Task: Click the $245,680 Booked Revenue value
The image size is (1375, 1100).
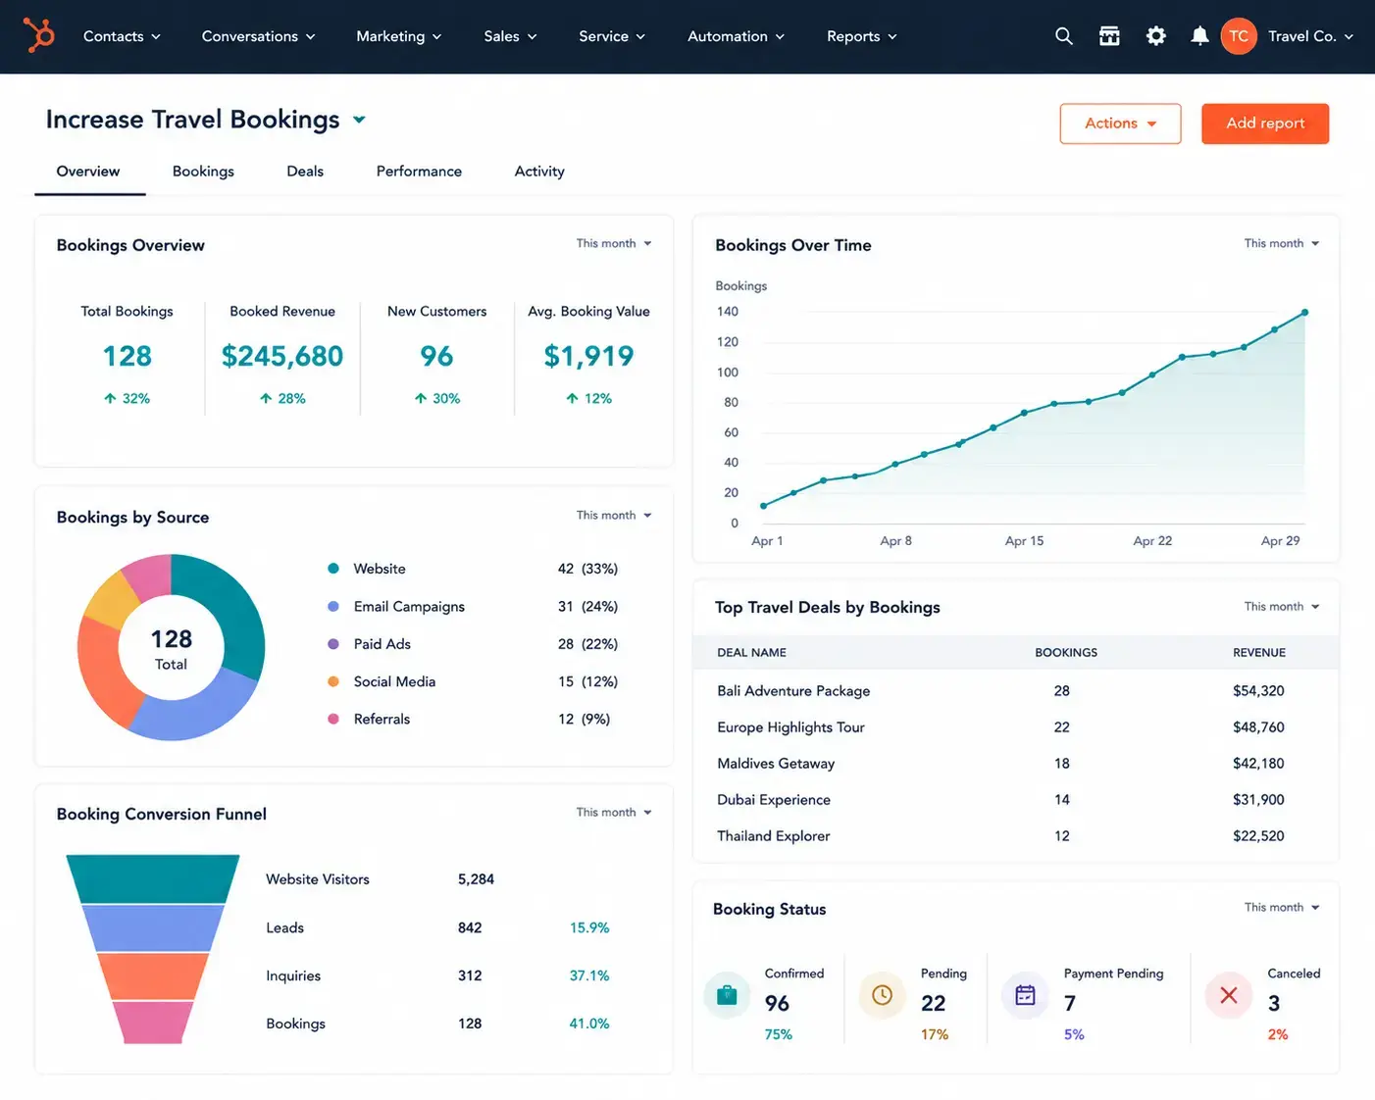Action: coord(282,356)
